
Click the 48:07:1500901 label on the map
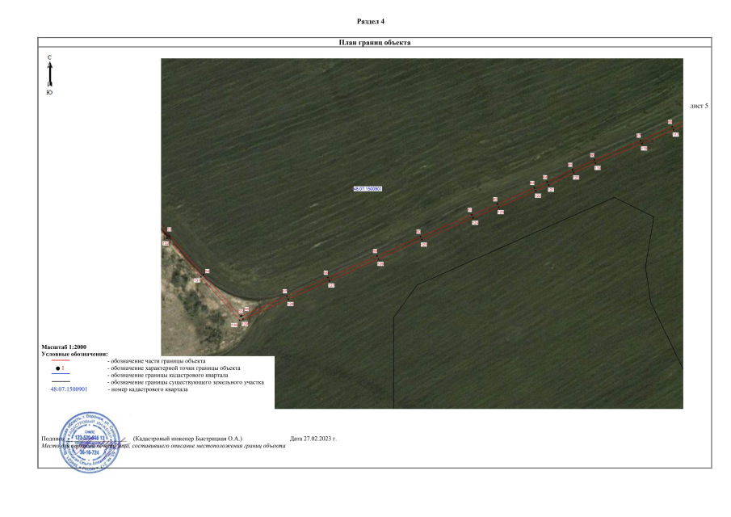click(x=368, y=189)
